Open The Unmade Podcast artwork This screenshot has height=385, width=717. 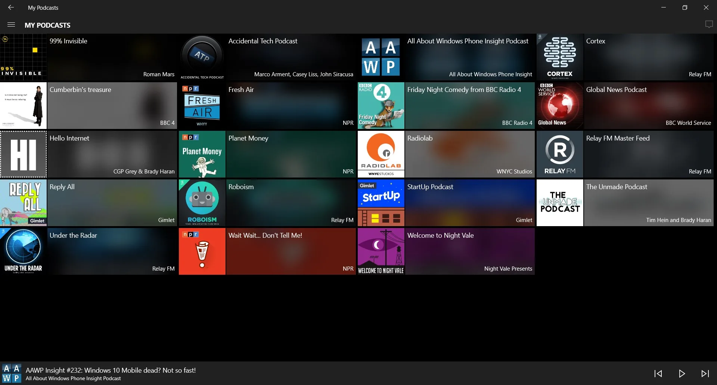point(560,203)
